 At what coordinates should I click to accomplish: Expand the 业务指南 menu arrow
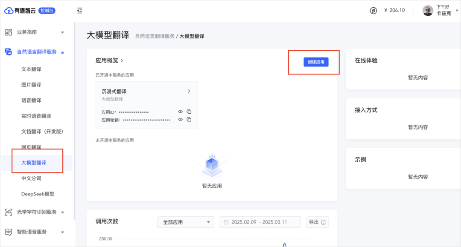pos(62,32)
